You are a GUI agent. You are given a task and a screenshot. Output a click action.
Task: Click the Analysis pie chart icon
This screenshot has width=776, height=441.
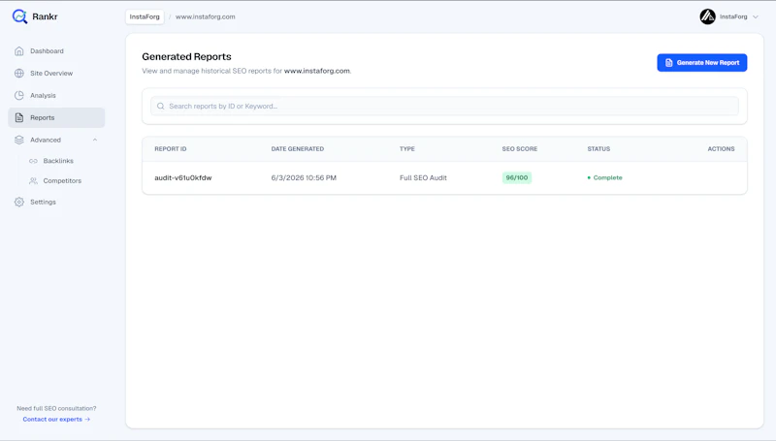click(19, 95)
